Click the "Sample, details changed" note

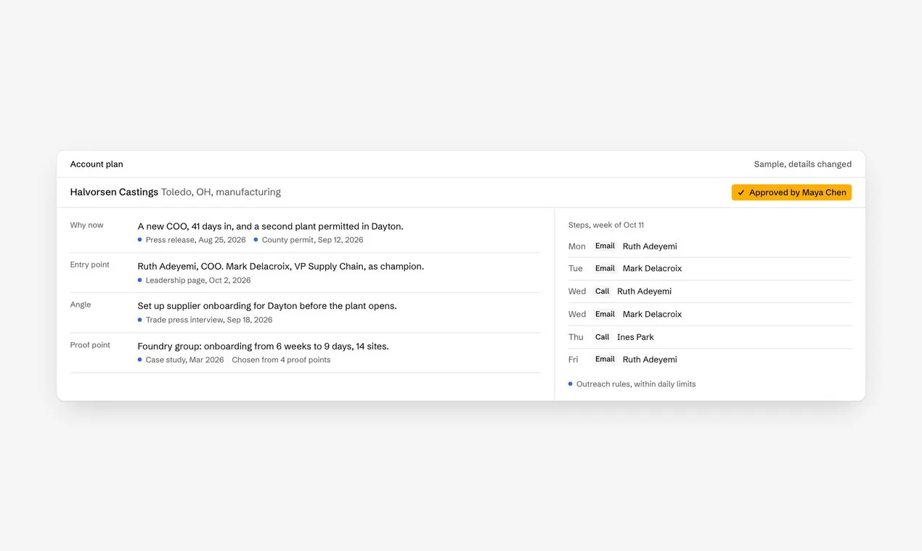click(x=803, y=164)
